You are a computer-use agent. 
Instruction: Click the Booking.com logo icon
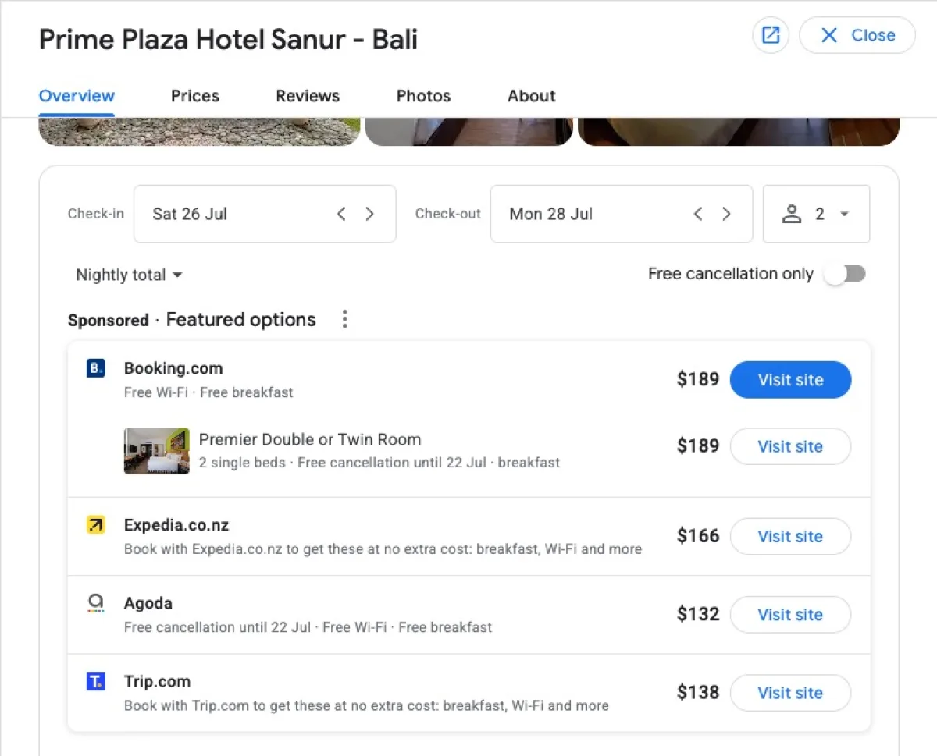[95, 368]
